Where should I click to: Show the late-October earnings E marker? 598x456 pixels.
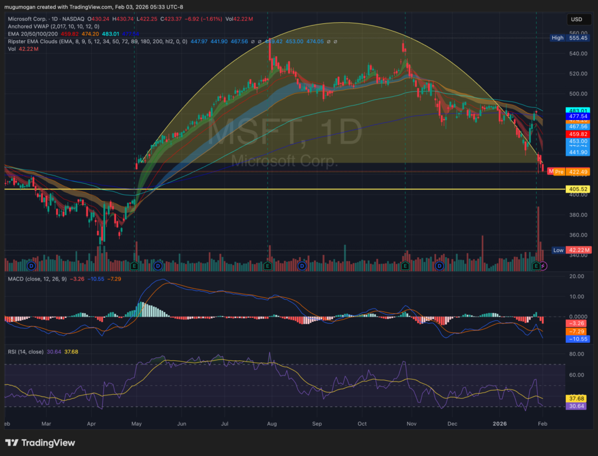click(x=405, y=266)
